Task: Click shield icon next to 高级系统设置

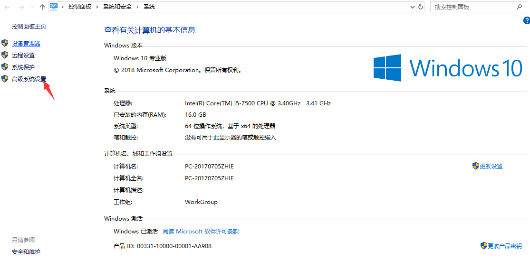Action: pos(5,79)
